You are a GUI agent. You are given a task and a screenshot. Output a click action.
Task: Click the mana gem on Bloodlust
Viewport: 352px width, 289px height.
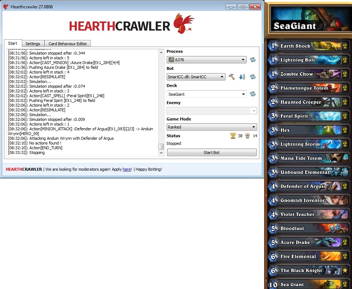point(273,228)
